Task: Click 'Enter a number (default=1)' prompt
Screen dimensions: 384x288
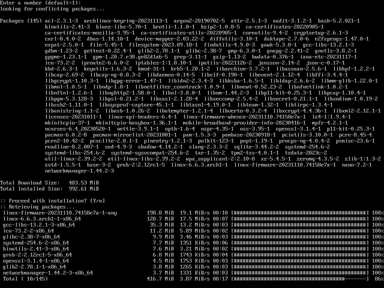Action: tap(40, 3)
